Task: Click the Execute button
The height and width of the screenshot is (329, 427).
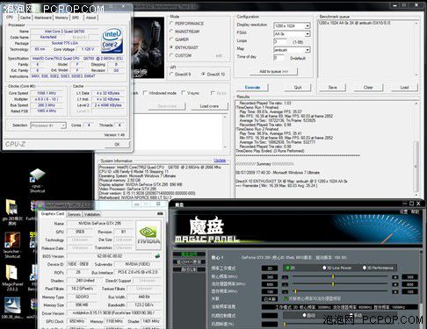Action: tap(252, 87)
